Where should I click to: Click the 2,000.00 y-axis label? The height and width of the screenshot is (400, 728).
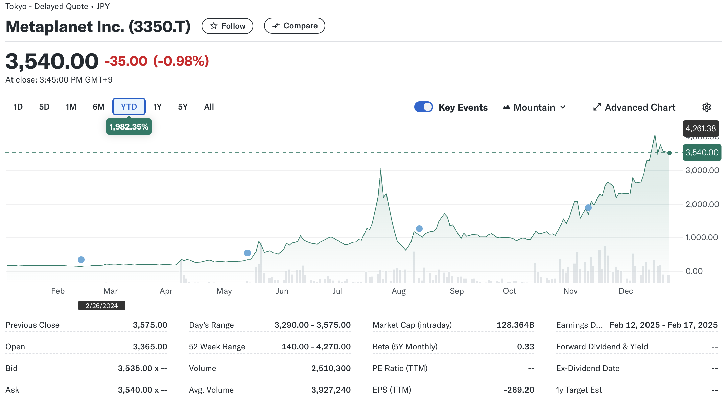[702, 204]
